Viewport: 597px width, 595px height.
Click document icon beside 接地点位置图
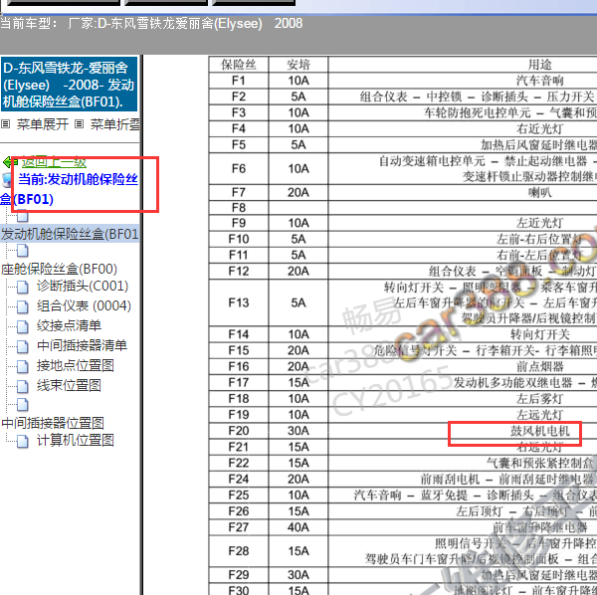point(23,366)
